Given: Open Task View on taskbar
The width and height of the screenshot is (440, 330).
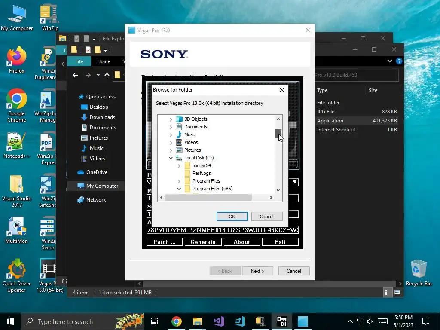Looking at the screenshot, I should (155, 321).
